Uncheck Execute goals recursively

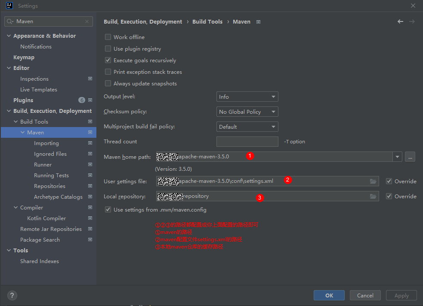pos(108,60)
